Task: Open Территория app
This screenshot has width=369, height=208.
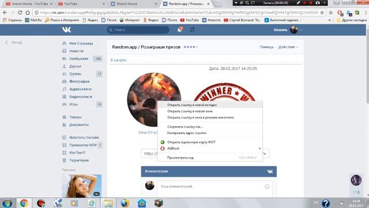Action: pos(79,160)
